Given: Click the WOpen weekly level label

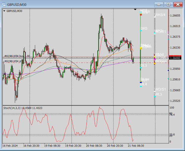Looking at the screenshot, I should click(160, 61).
